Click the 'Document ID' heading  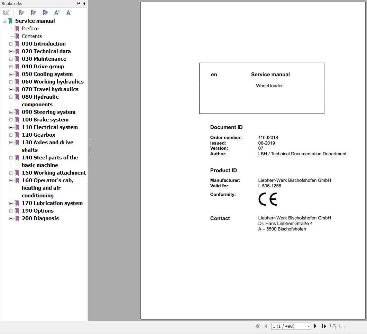[226, 127]
